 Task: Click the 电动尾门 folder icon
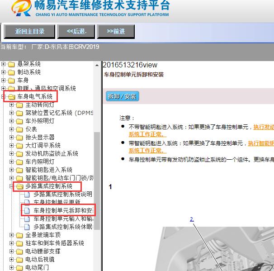click(19, 268)
